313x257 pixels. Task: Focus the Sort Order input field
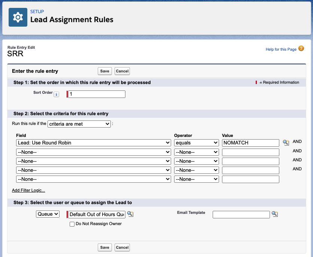97,94
